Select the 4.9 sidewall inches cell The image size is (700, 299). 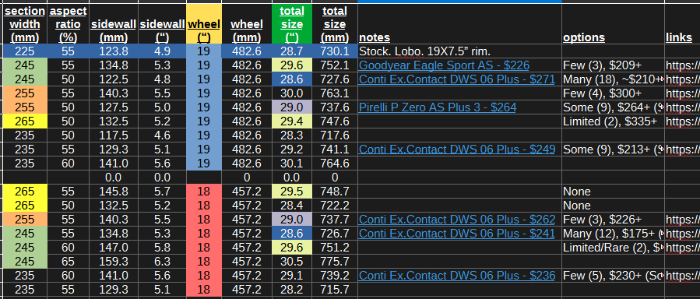pos(162,51)
